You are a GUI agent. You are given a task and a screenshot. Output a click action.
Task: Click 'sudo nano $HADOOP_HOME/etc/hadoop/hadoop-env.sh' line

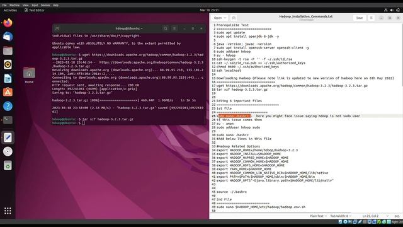[261, 207]
